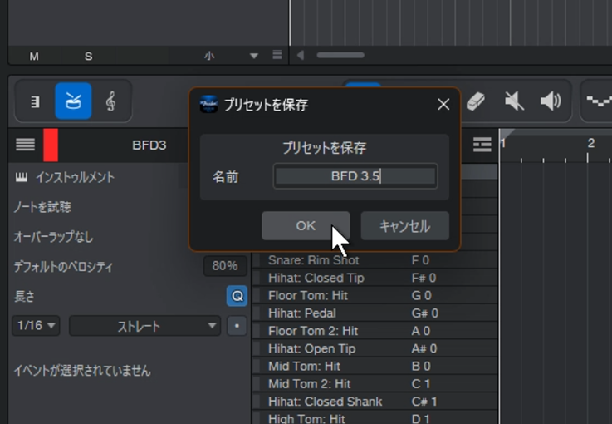
Task: Click the 80% default velocity field
Action: click(x=225, y=266)
